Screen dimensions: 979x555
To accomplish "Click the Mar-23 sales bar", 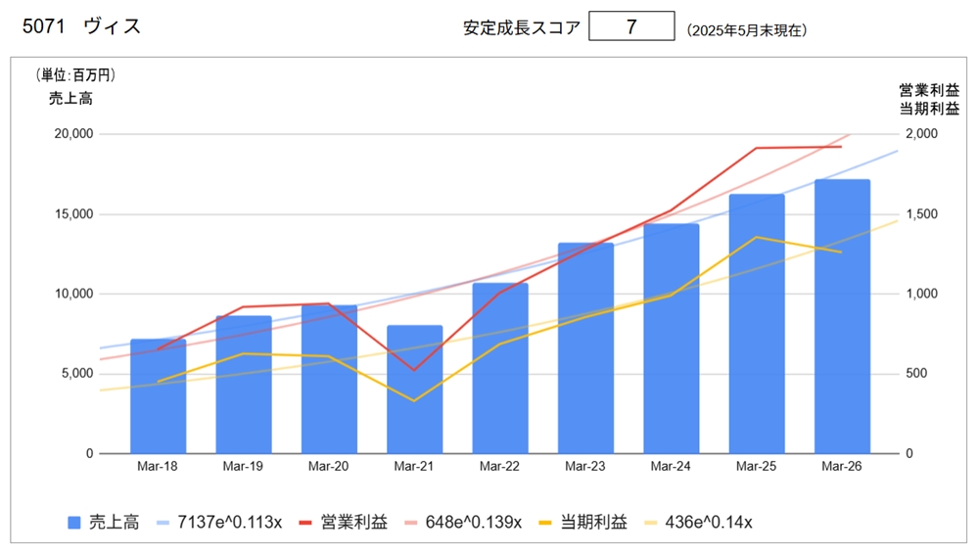I will coord(585,347).
